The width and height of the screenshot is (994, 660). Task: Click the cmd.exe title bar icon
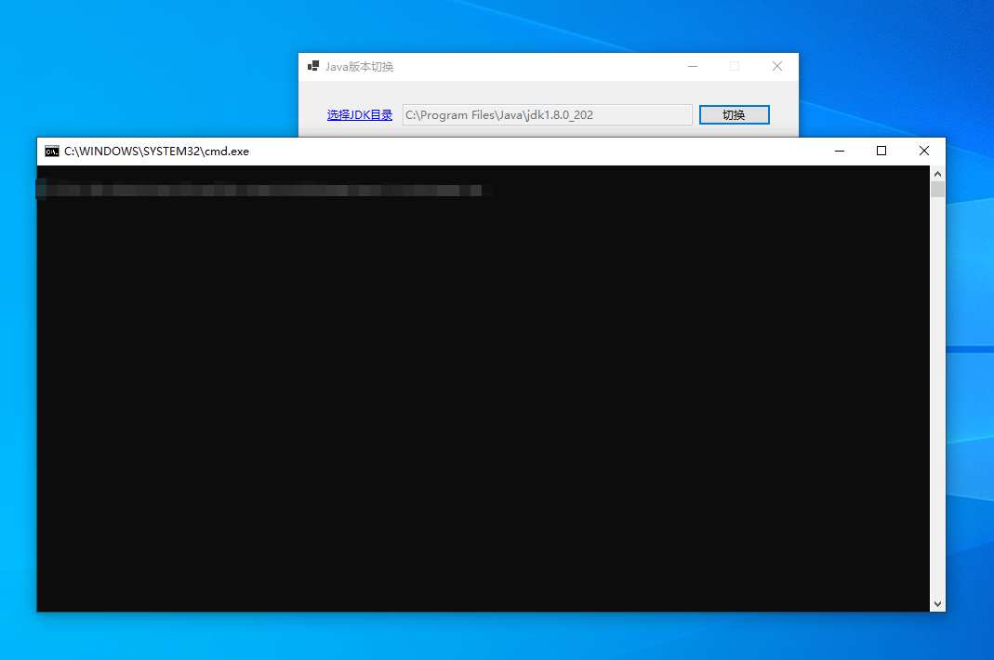click(x=52, y=151)
